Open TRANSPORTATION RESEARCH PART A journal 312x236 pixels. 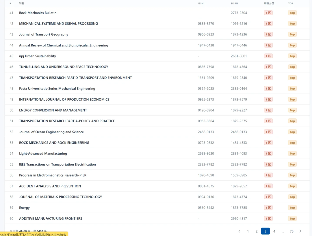67,121
